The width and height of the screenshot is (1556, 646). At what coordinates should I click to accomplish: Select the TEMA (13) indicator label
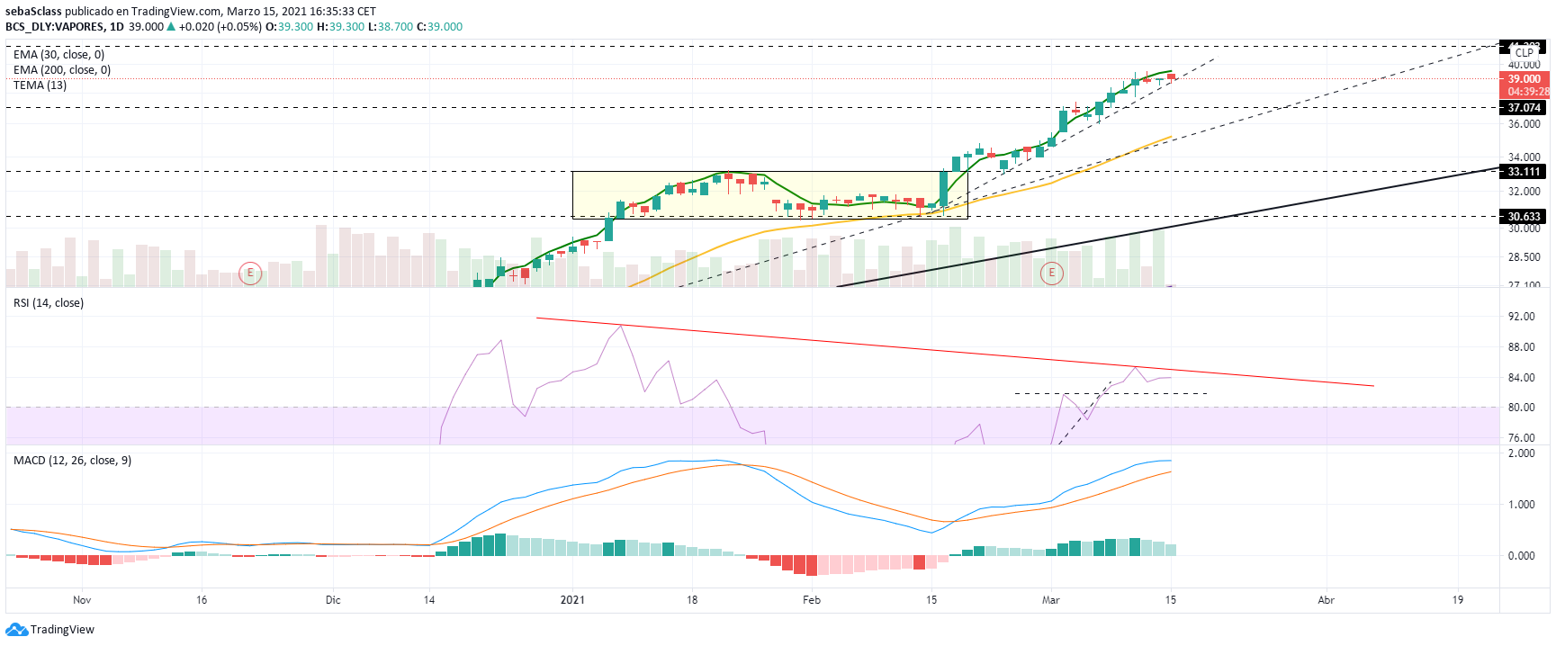click(40, 85)
